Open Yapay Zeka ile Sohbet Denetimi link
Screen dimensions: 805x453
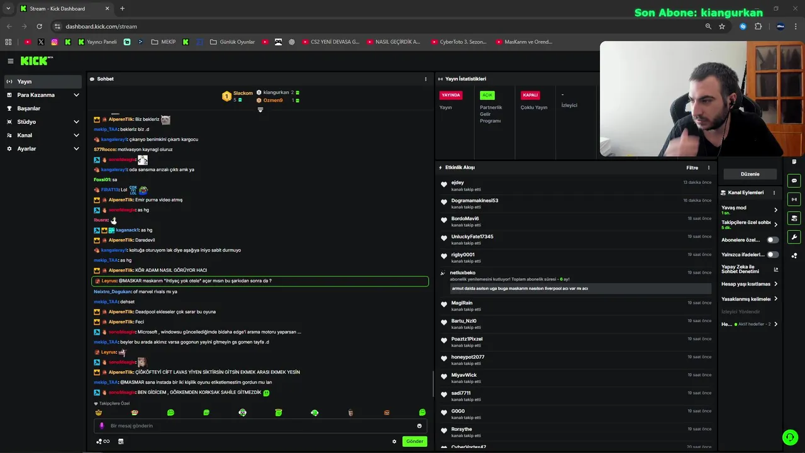(x=750, y=269)
